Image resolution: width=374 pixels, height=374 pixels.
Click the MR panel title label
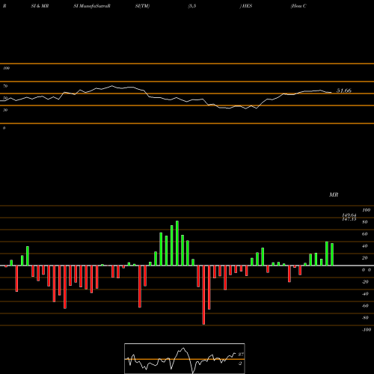[x=334, y=194]
